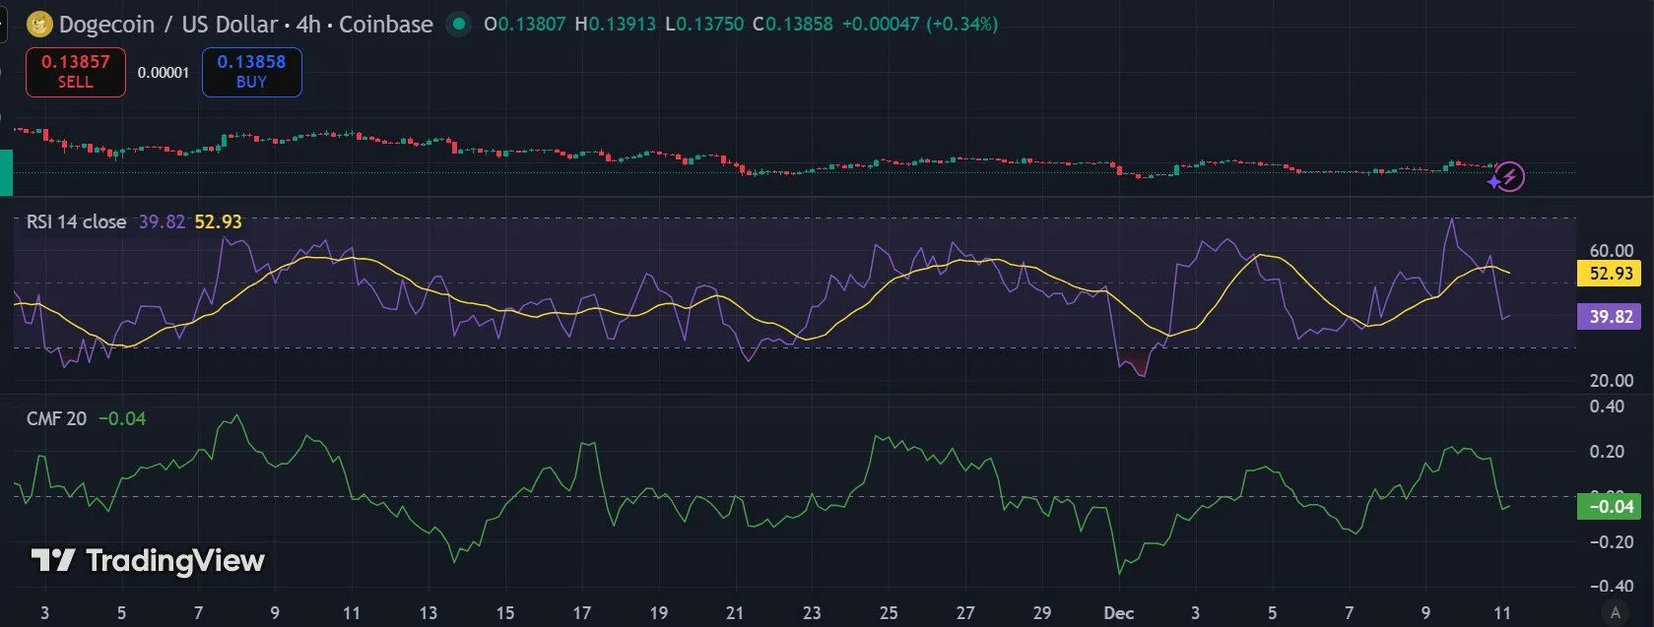Toggle auto scale with the A button
The width and height of the screenshot is (1654, 627).
click(x=1615, y=612)
